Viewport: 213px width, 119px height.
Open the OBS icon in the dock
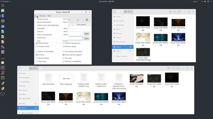pos(3,94)
